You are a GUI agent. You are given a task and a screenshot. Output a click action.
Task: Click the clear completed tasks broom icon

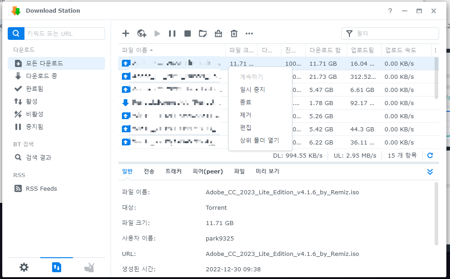tap(218, 33)
